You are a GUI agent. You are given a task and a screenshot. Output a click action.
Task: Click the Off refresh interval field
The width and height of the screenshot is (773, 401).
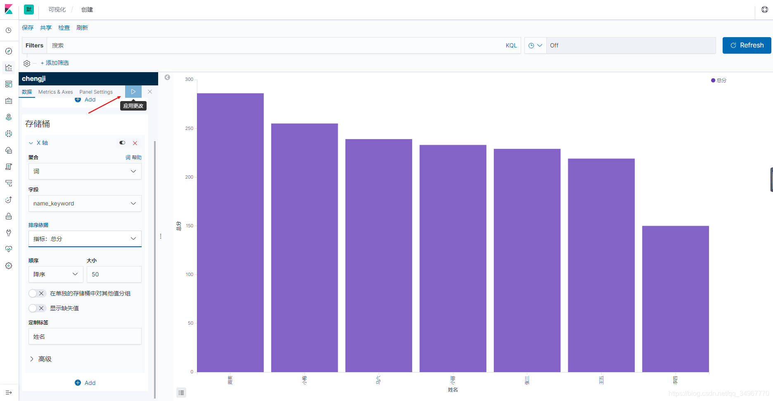click(x=631, y=45)
